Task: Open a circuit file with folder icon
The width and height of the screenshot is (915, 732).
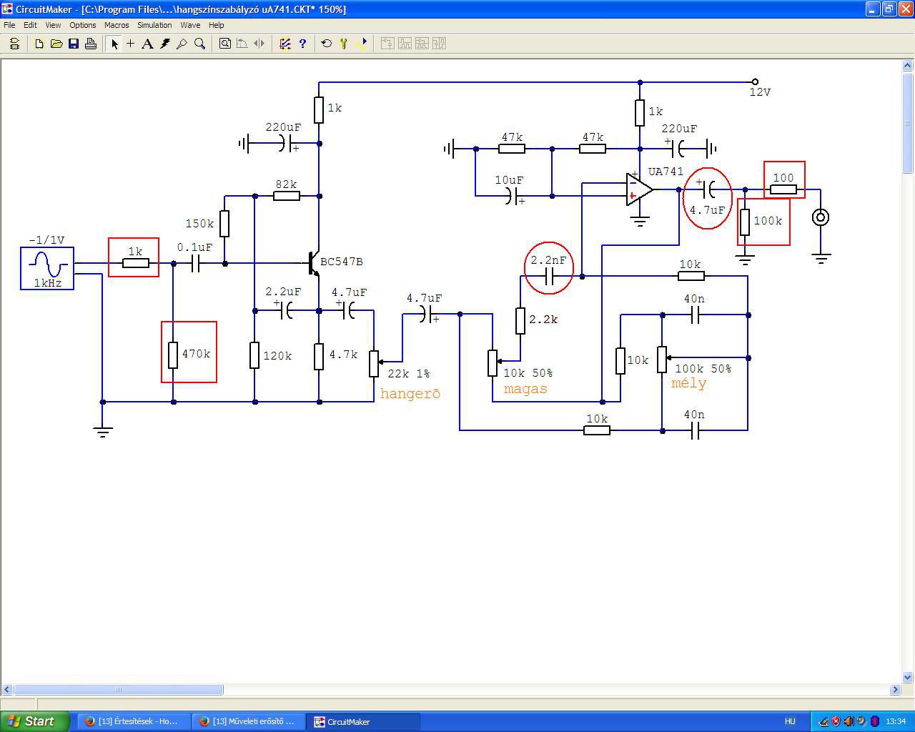Action: (x=56, y=44)
